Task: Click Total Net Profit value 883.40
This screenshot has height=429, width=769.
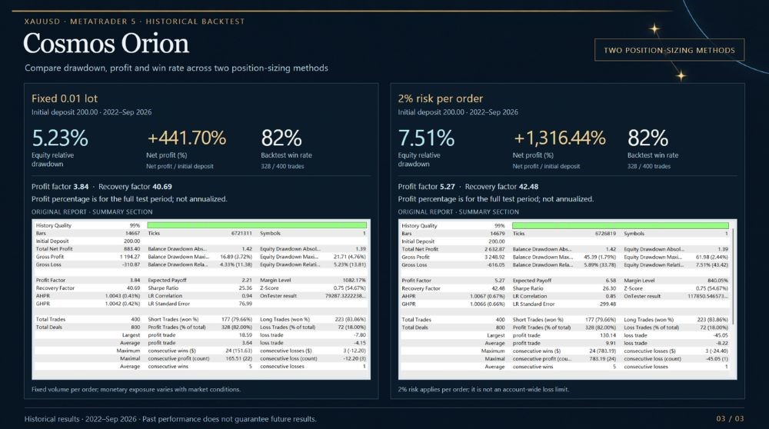Action: point(132,249)
